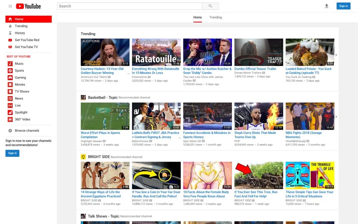This screenshot has height=224, width=358.
Task: Select Gaming label in left sidebar
Action: pyautogui.click(x=20, y=78)
